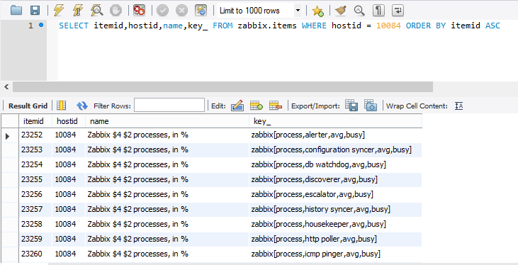518x265 pixels.
Task: Select hostid cell in row 23255
Action: 69,179
